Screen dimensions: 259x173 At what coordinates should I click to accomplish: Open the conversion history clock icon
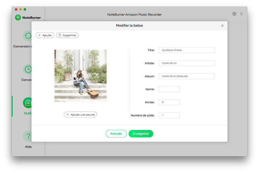[x=28, y=69]
